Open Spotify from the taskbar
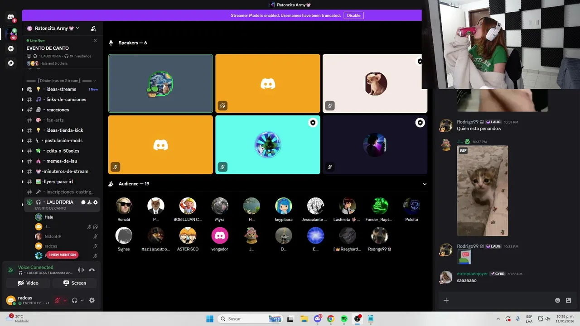Image resolution: width=580 pixels, height=326 pixels. click(x=344, y=319)
